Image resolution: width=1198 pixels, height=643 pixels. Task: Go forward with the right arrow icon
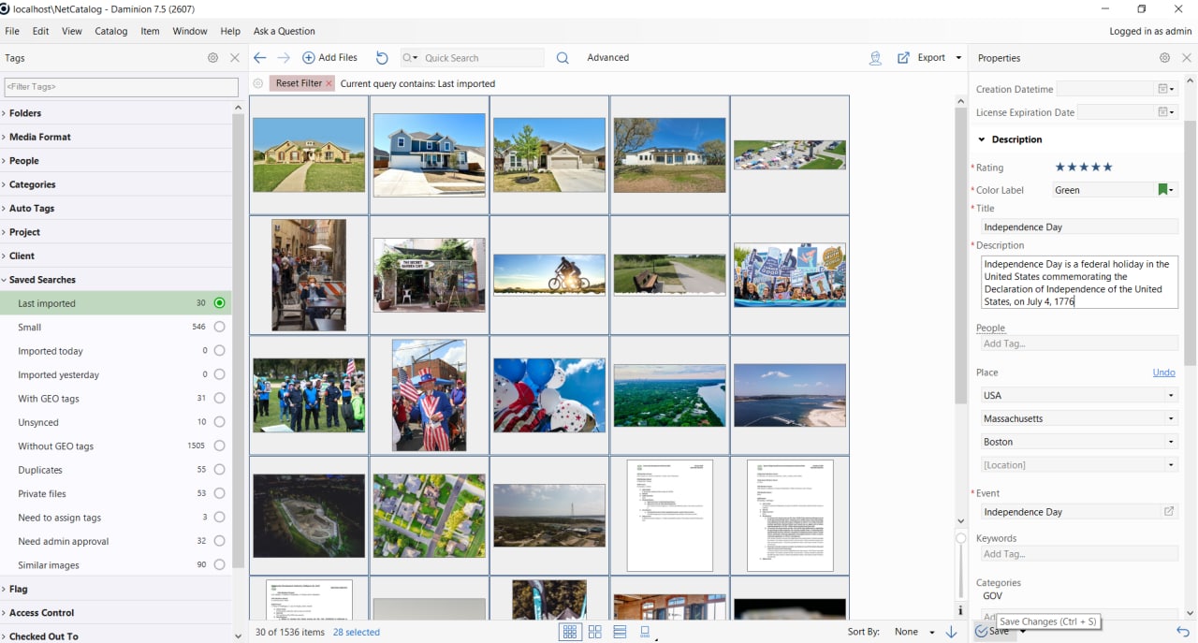pyautogui.click(x=284, y=58)
